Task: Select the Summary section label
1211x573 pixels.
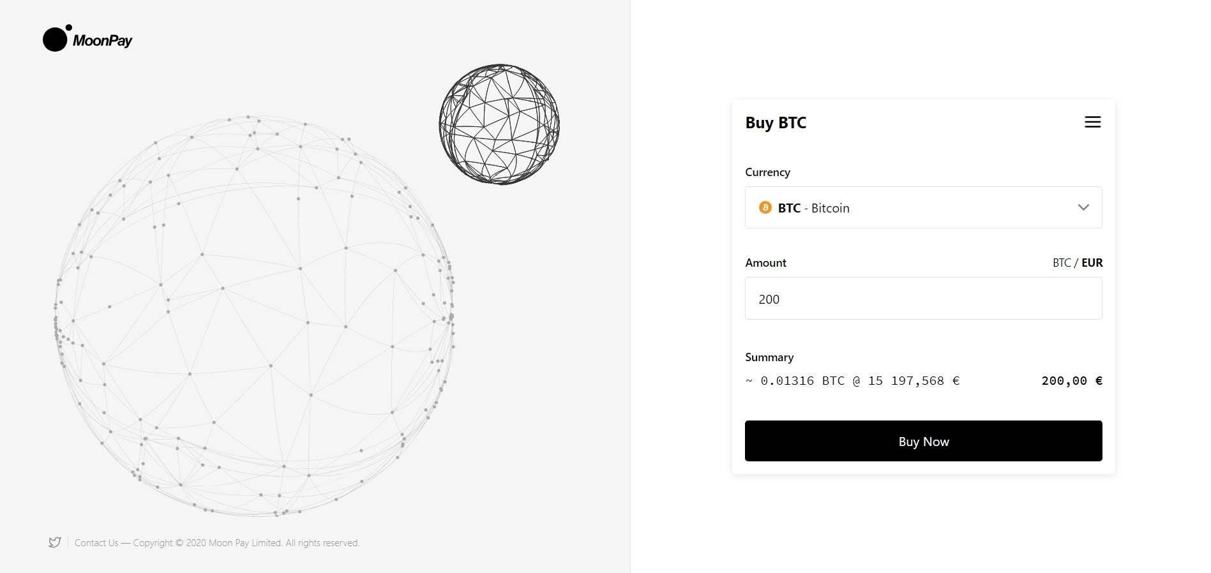Action: click(769, 357)
